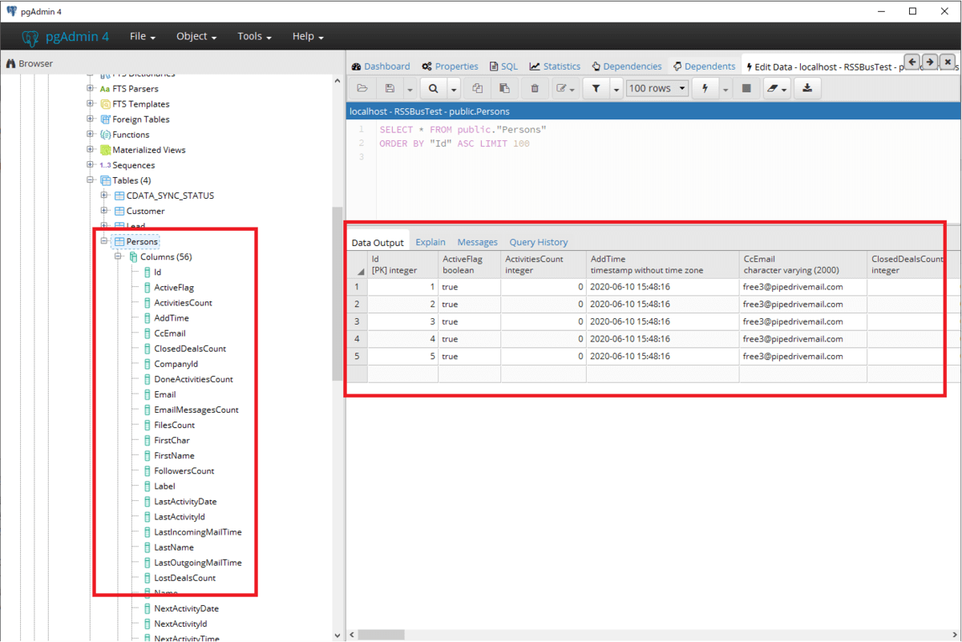Screen dimensions: 962x642
Task: Click the Find magnifier icon
Action: coord(433,88)
